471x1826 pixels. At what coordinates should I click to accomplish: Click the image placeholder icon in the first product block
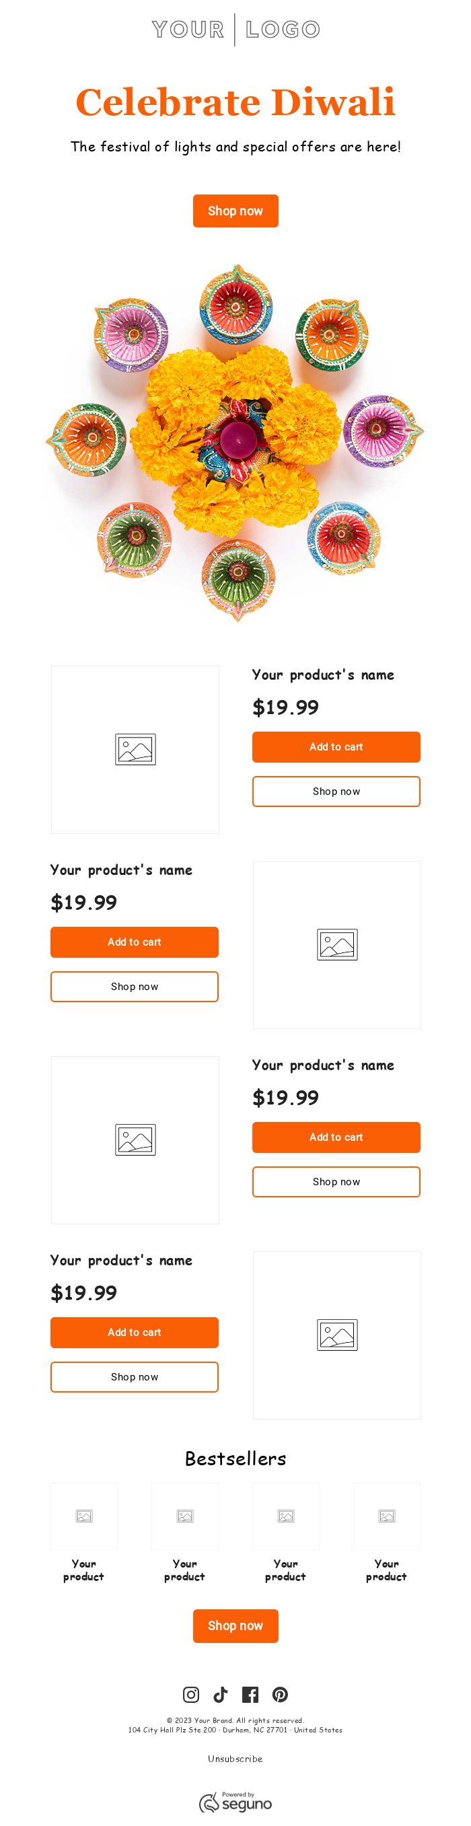[135, 748]
